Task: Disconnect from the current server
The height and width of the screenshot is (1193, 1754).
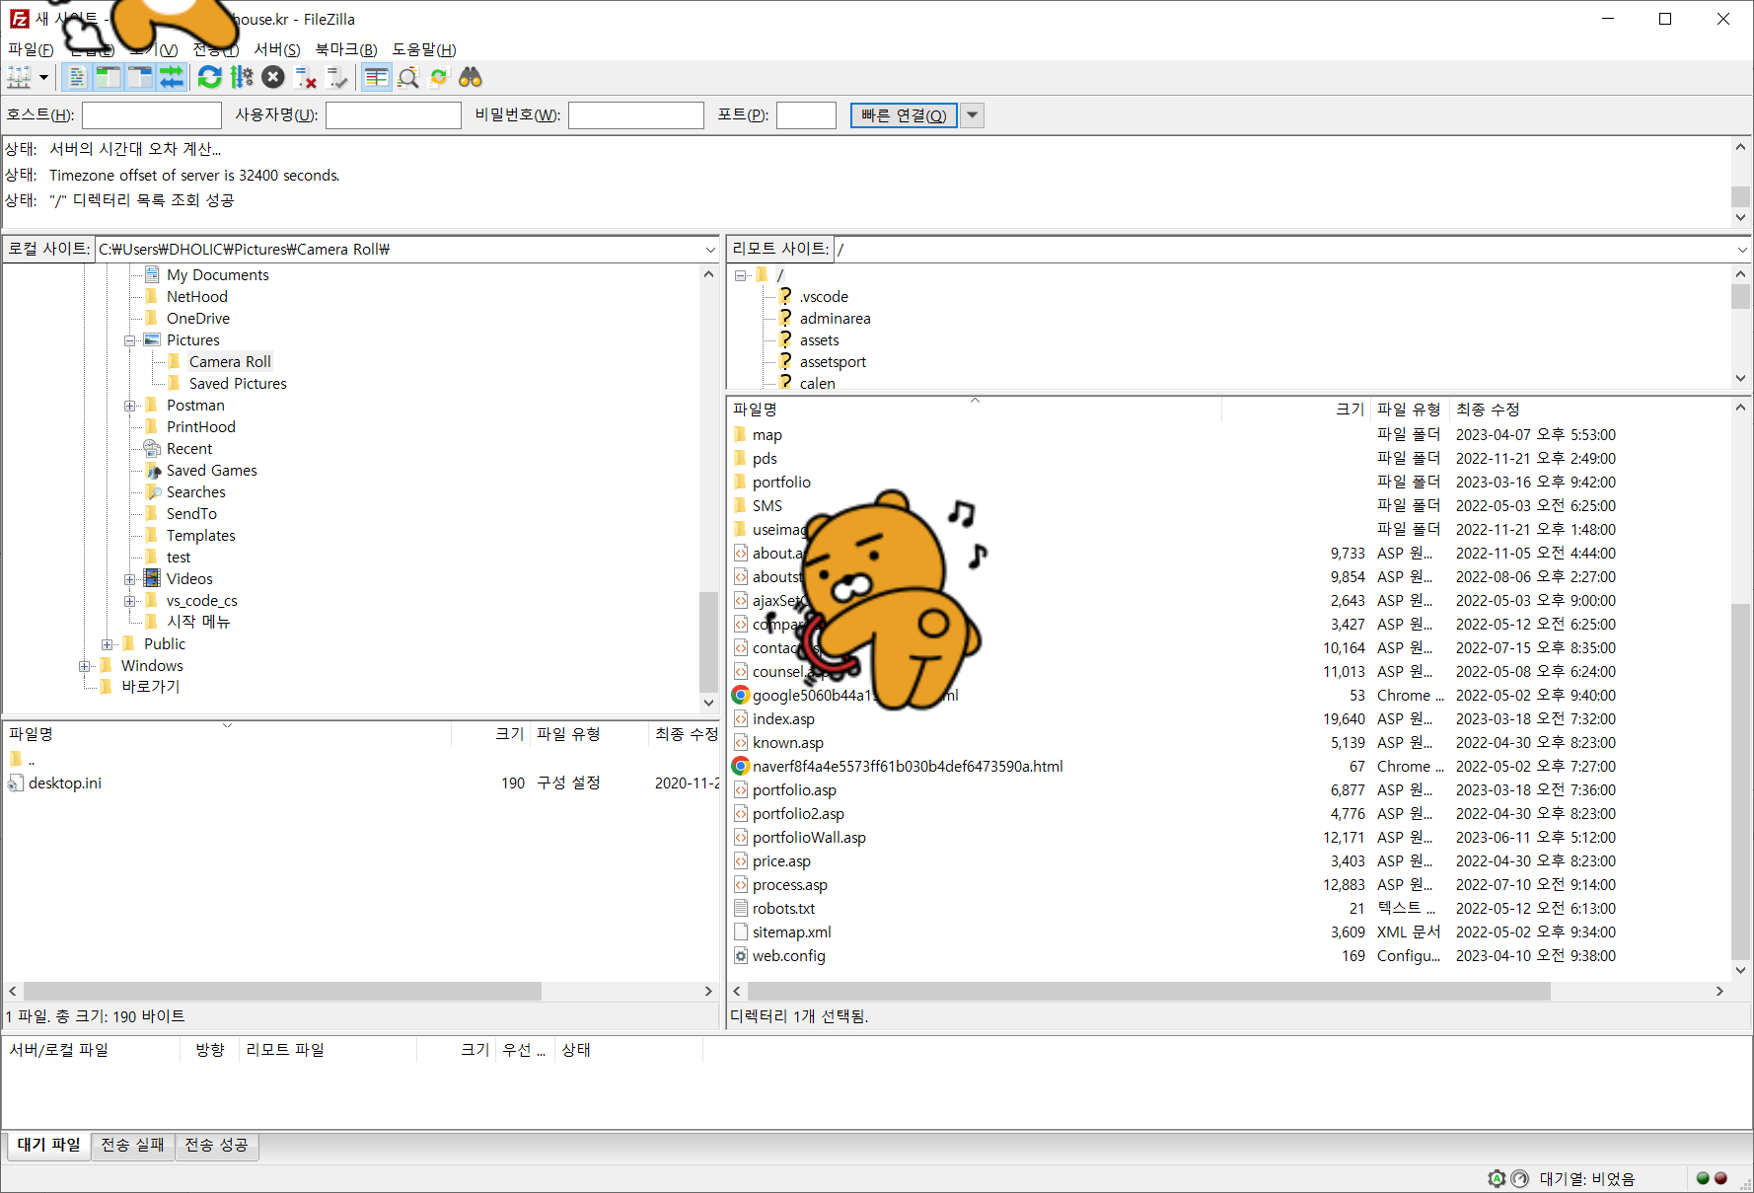Action: 306,77
